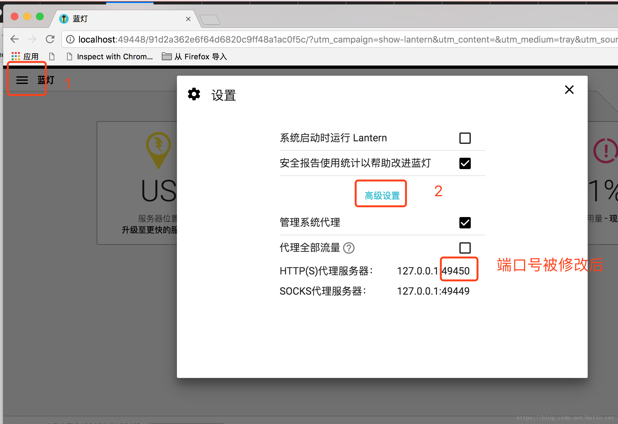Open a new browser tab
This screenshot has height=424, width=618.
(x=210, y=20)
